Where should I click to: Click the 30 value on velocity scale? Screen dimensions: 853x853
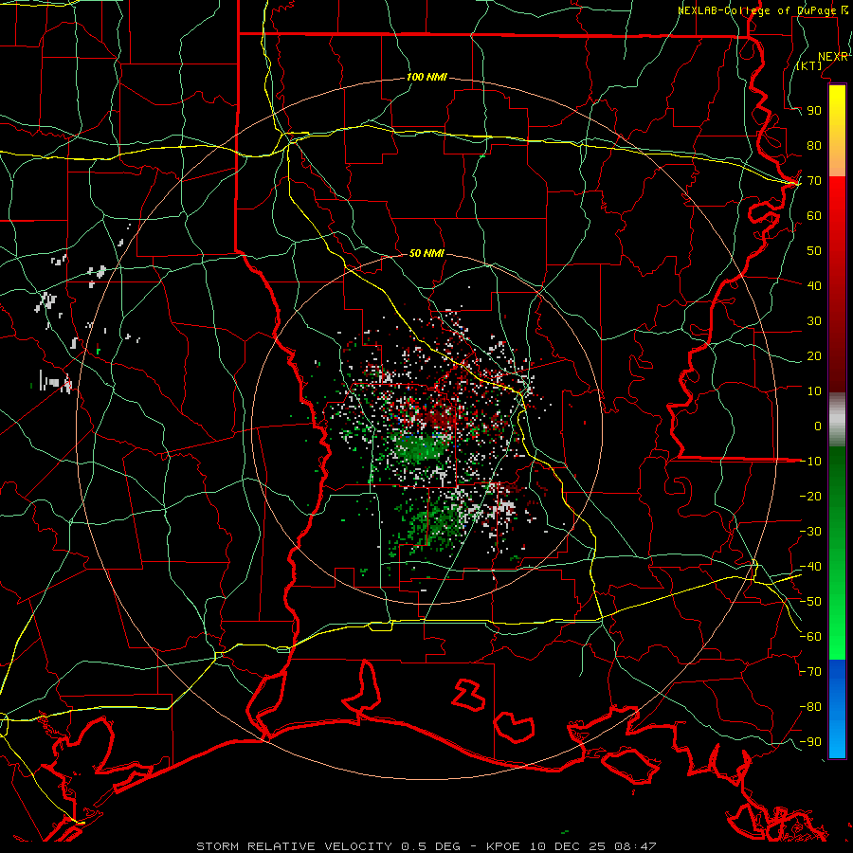[814, 321]
